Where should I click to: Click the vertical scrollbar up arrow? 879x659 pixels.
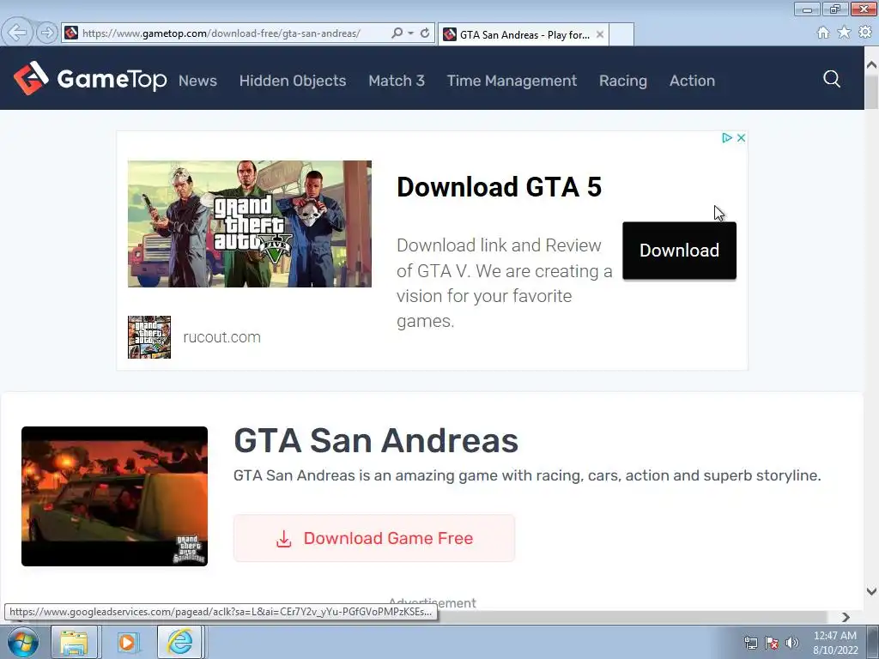[x=872, y=64]
